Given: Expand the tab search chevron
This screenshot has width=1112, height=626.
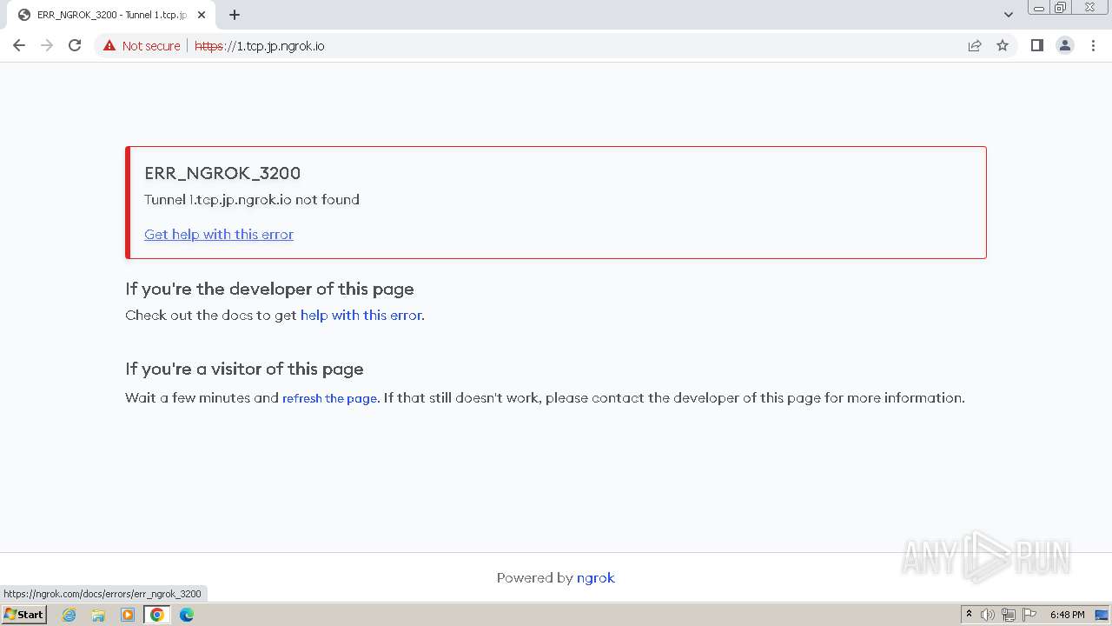Looking at the screenshot, I should (x=1008, y=15).
